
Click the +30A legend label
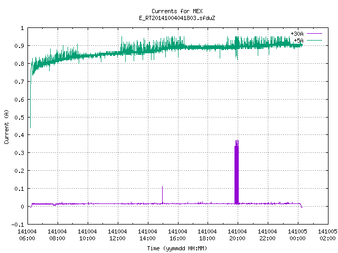pos(297,34)
